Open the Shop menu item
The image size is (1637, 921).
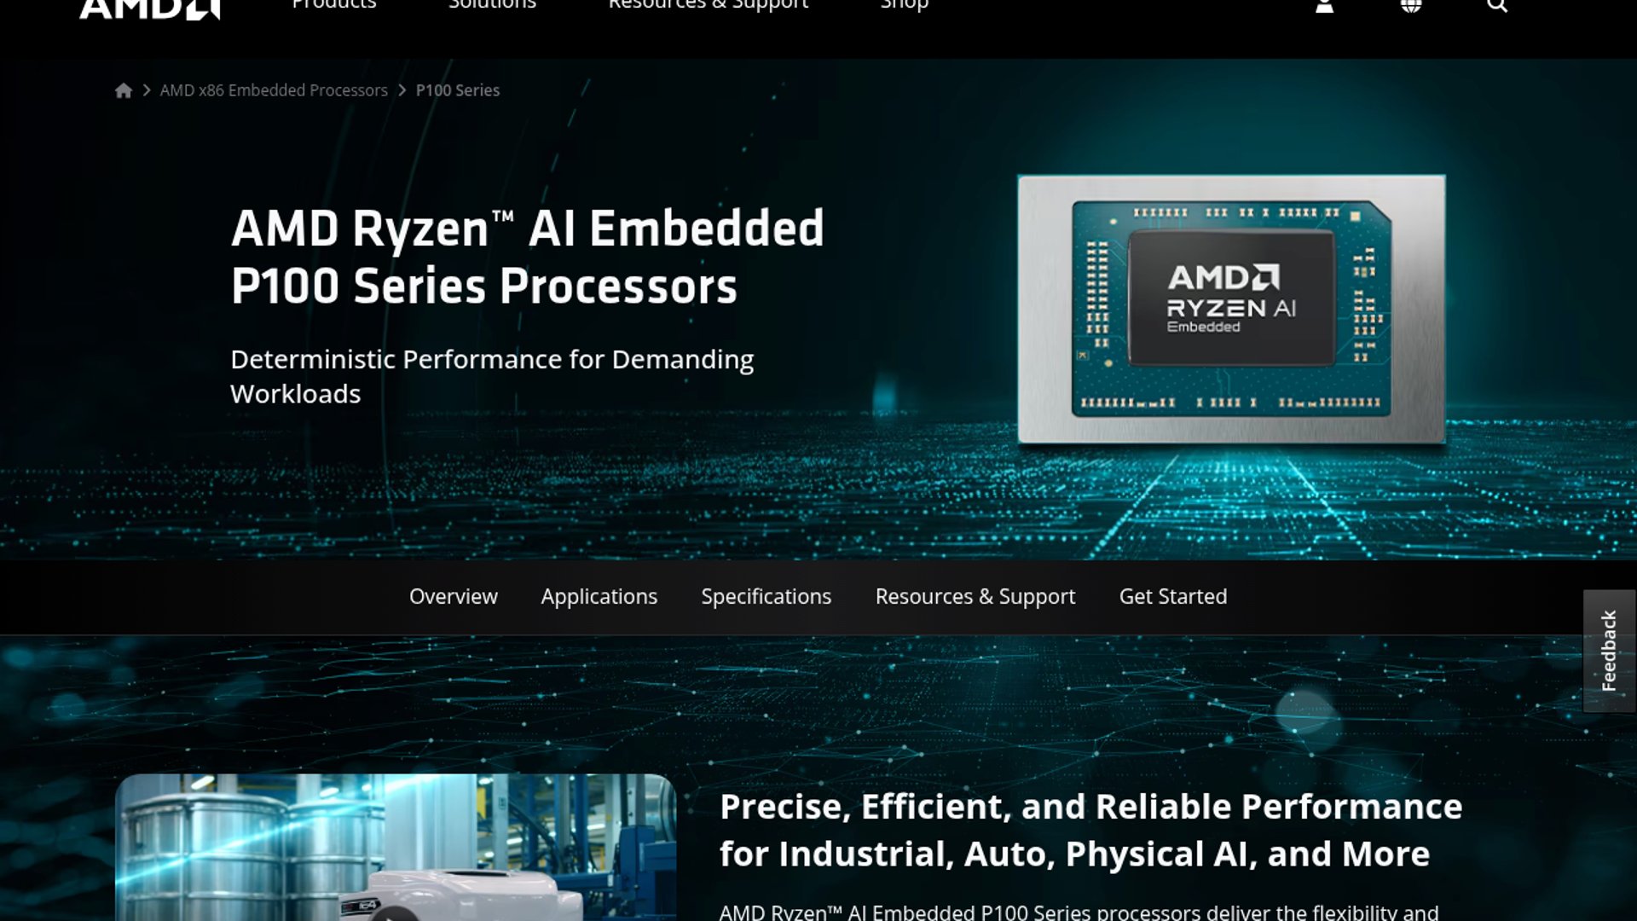click(x=905, y=5)
